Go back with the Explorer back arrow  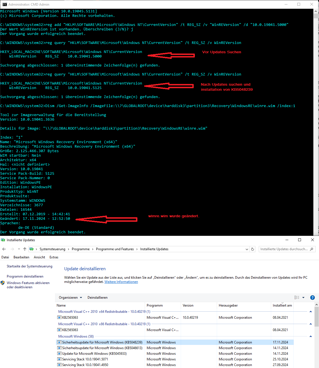pyautogui.click(x=4, y=249)
